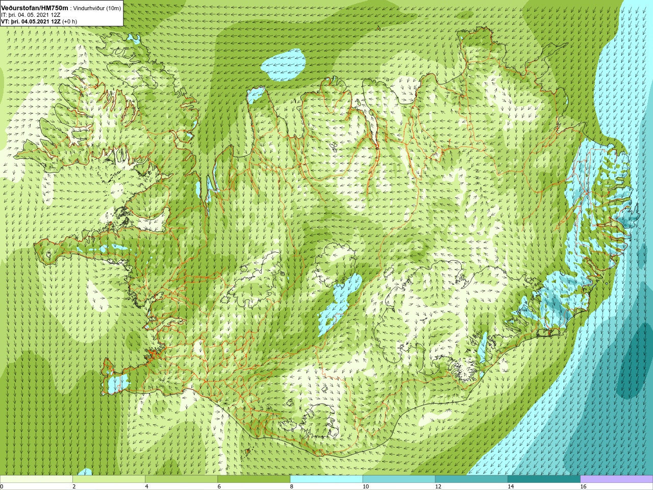Viewport: 653px width, 490px height.
Task: Click the Veðurstofan/HM750m title text
Action: point(35,8)
